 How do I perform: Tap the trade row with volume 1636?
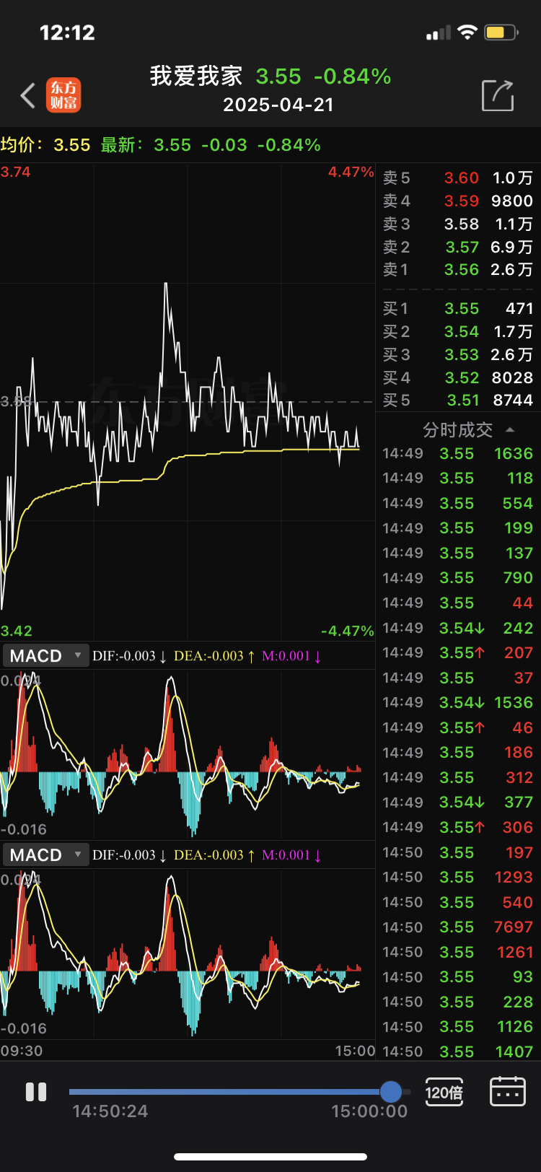click(x=458, y=454)
